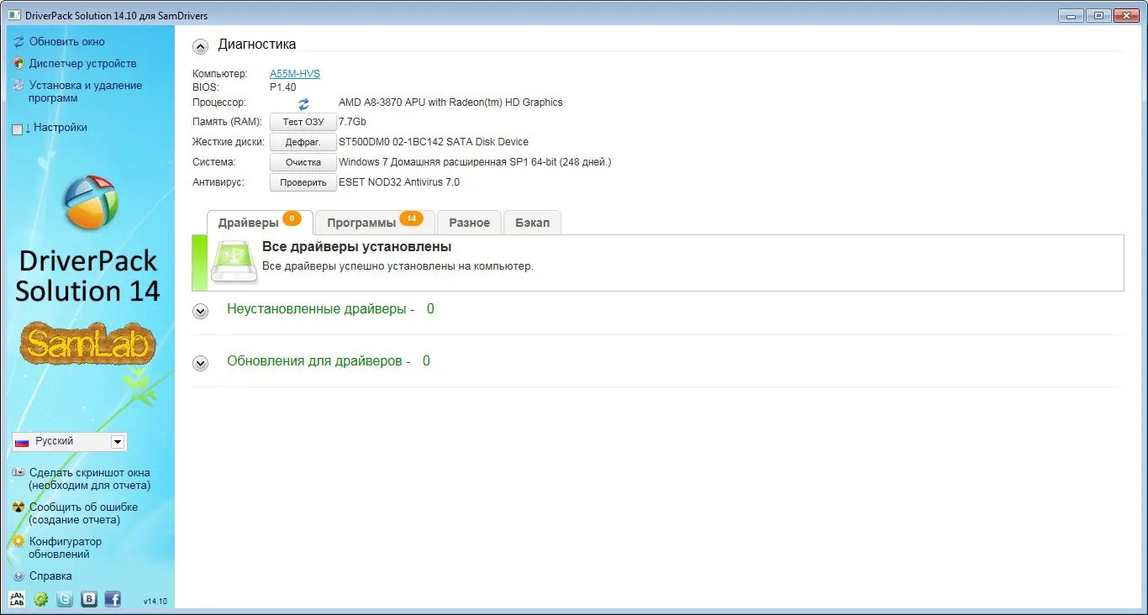The image size is (1148, 615).
Task: Click the AMD A8-3870 APU processor text
Action: [x=450, y=102]
